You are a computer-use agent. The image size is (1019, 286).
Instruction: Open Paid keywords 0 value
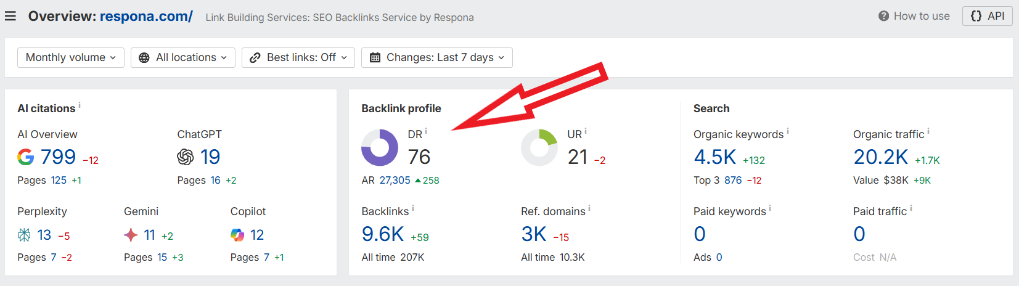[x=700, y=234]
